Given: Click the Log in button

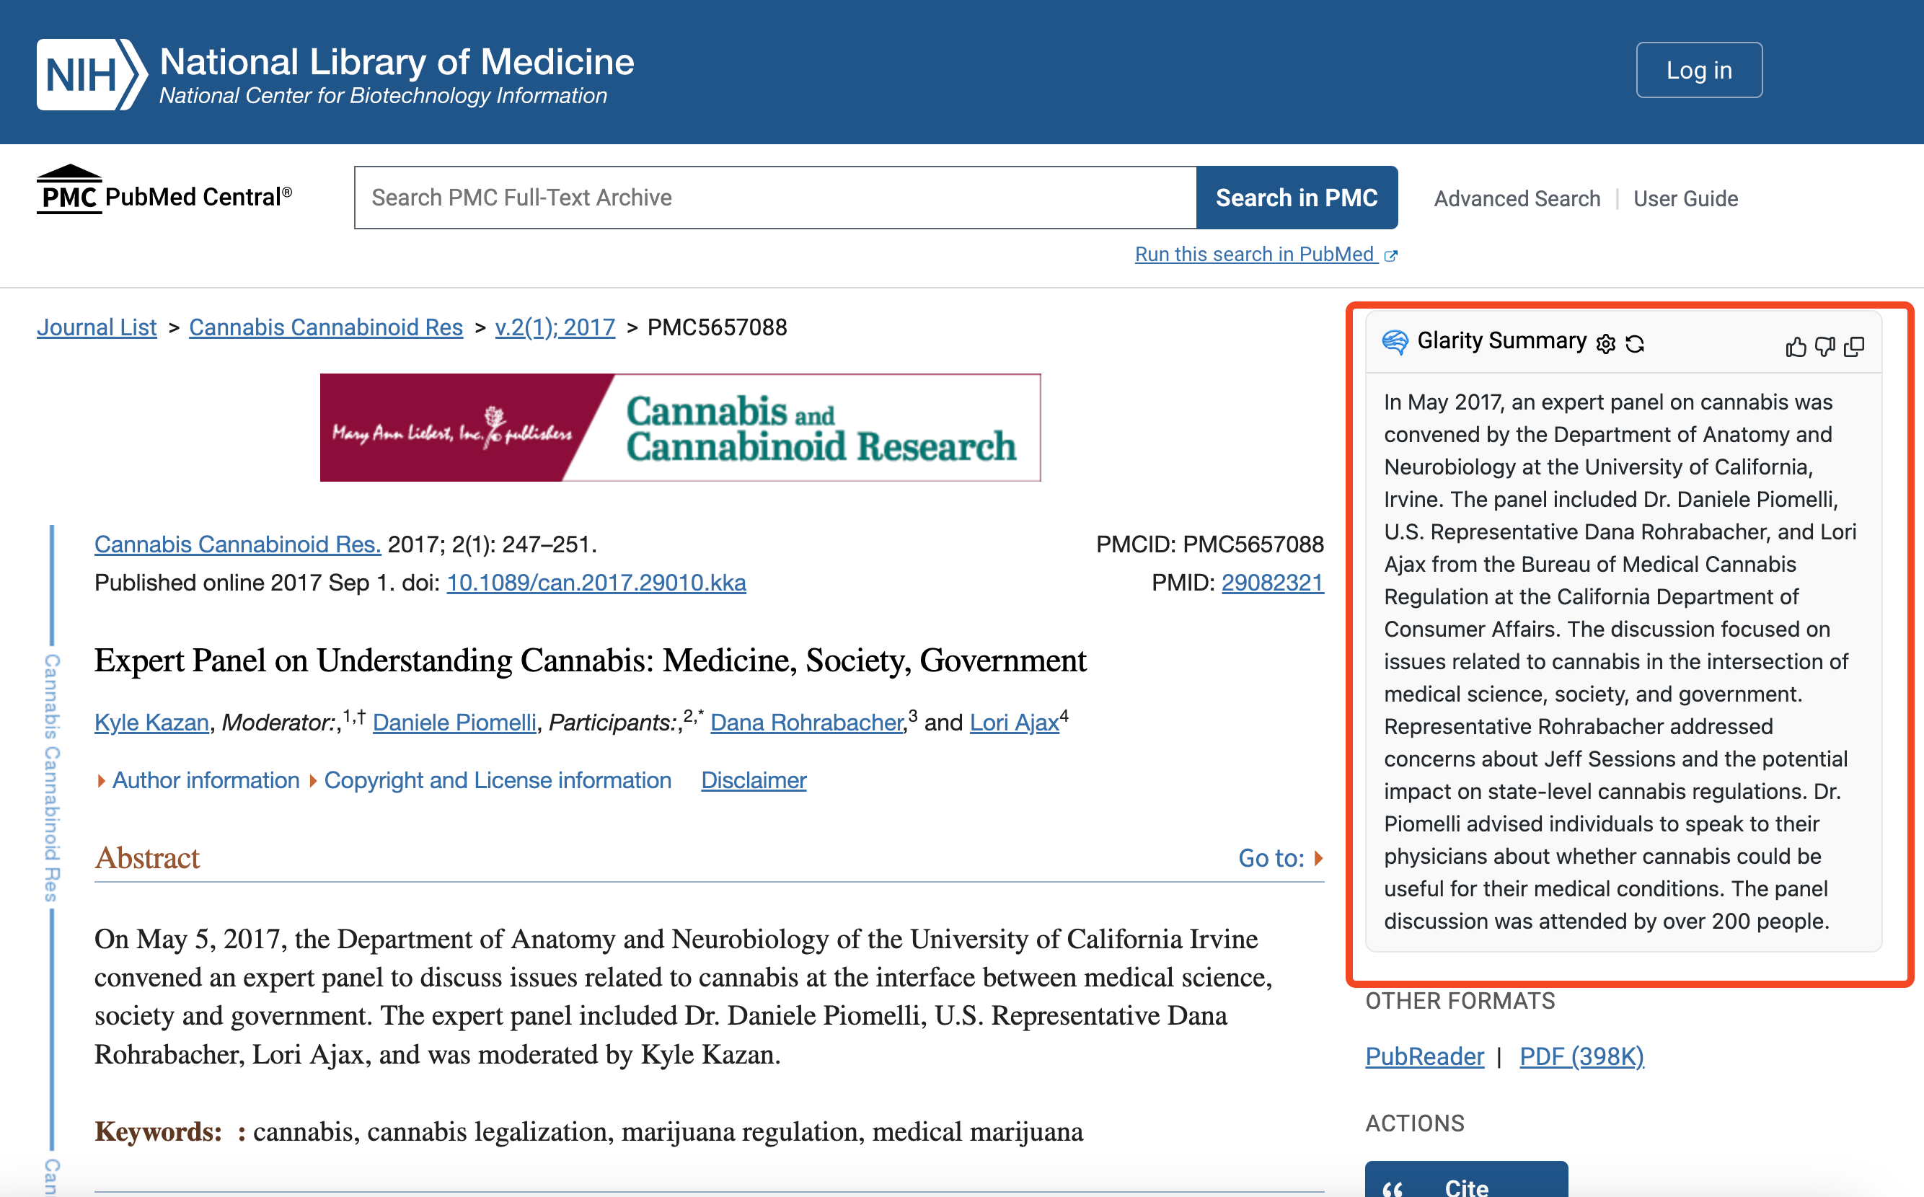Looking at the screenshot, I should 1698,70.
